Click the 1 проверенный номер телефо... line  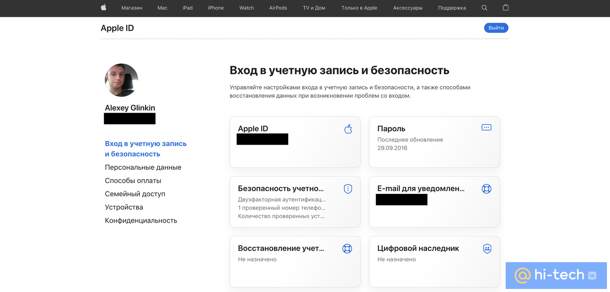(x=282, y=208)
